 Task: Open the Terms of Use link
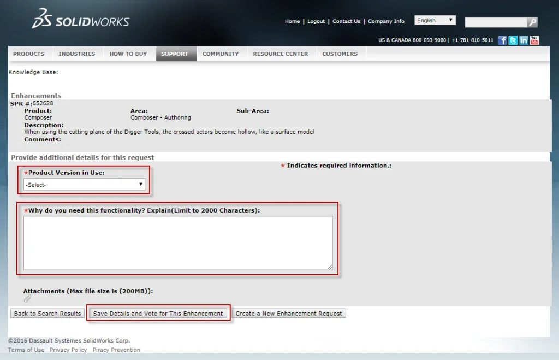click(x=26, y=350)
